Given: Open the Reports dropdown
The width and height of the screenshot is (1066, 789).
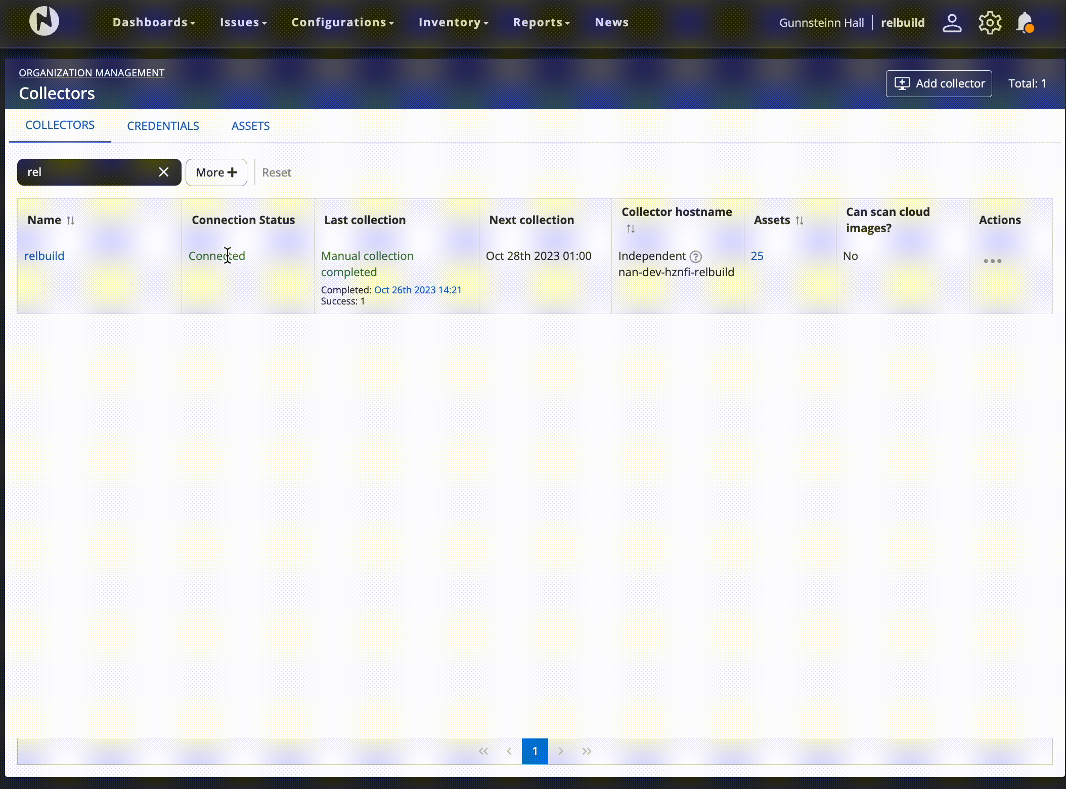Looking at the screenshot, I should (x=541, y=22).
